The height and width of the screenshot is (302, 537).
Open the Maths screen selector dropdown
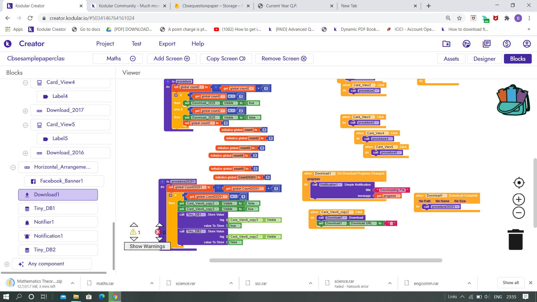(x=117, y=59)
